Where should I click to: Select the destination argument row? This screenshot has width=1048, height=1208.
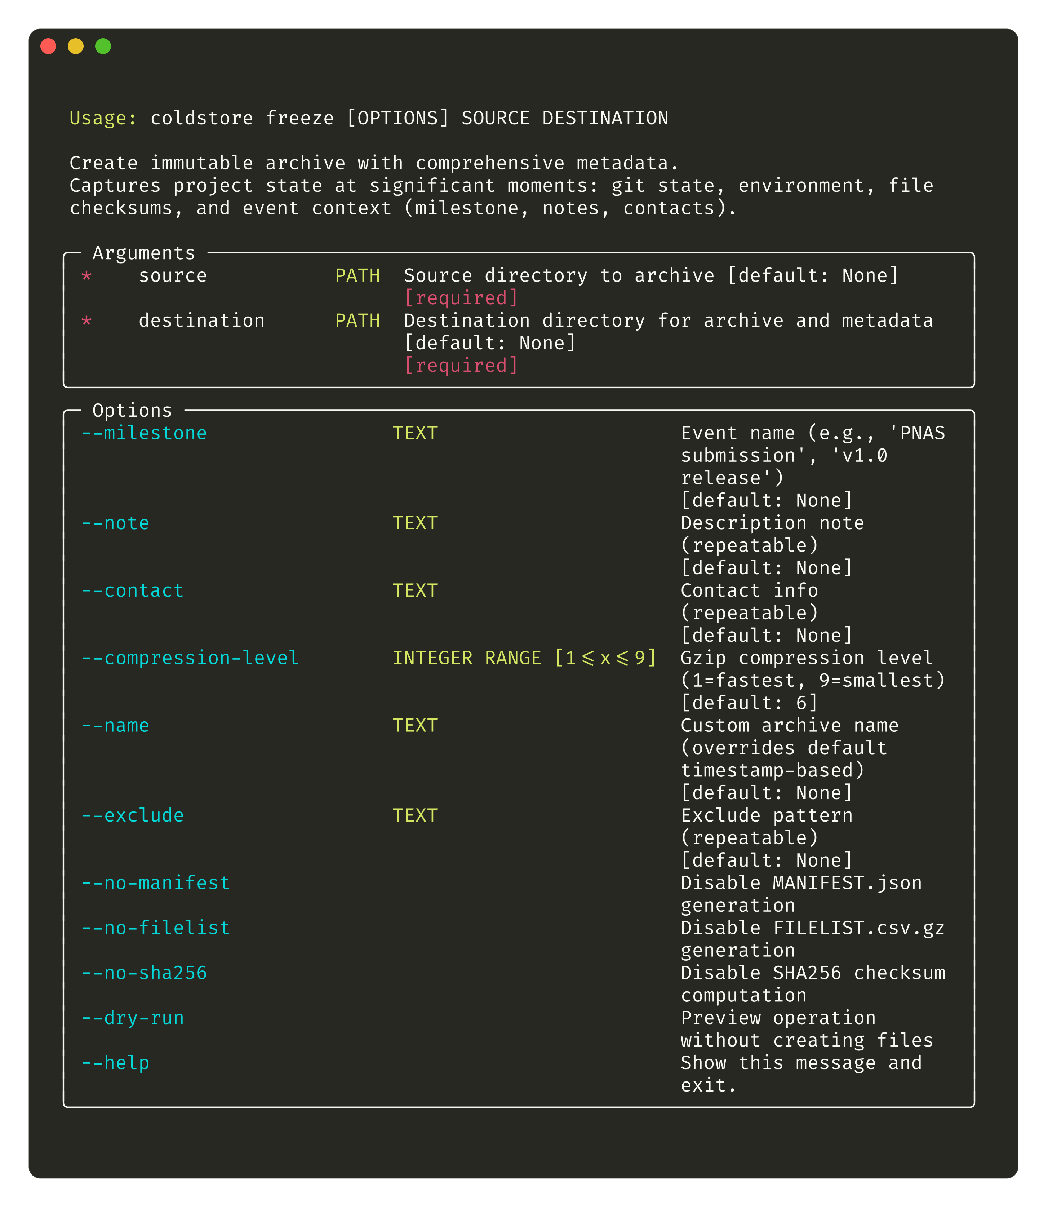201,320
